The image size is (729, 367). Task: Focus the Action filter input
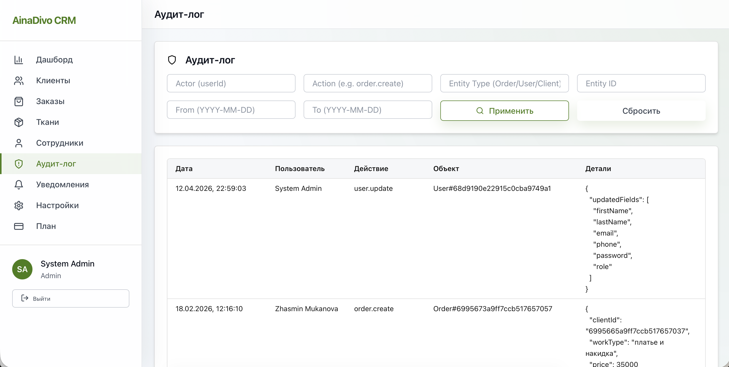click(368, 83)
